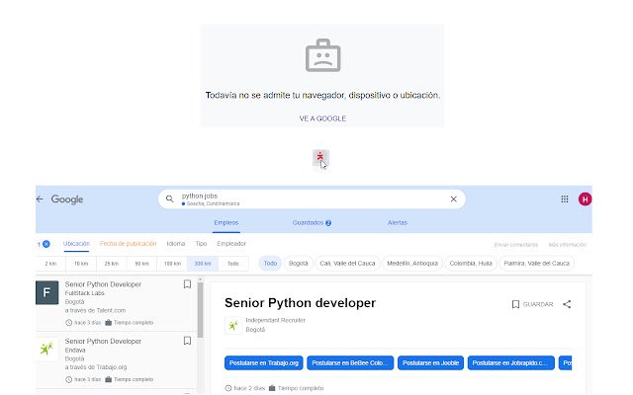This screenshot has height=395, width=633.
Task: Select the 50 km distance
Action: click(141, 264)
